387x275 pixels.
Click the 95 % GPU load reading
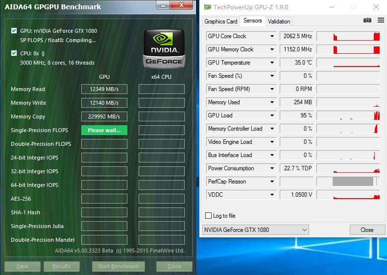(x=297, y=115)
